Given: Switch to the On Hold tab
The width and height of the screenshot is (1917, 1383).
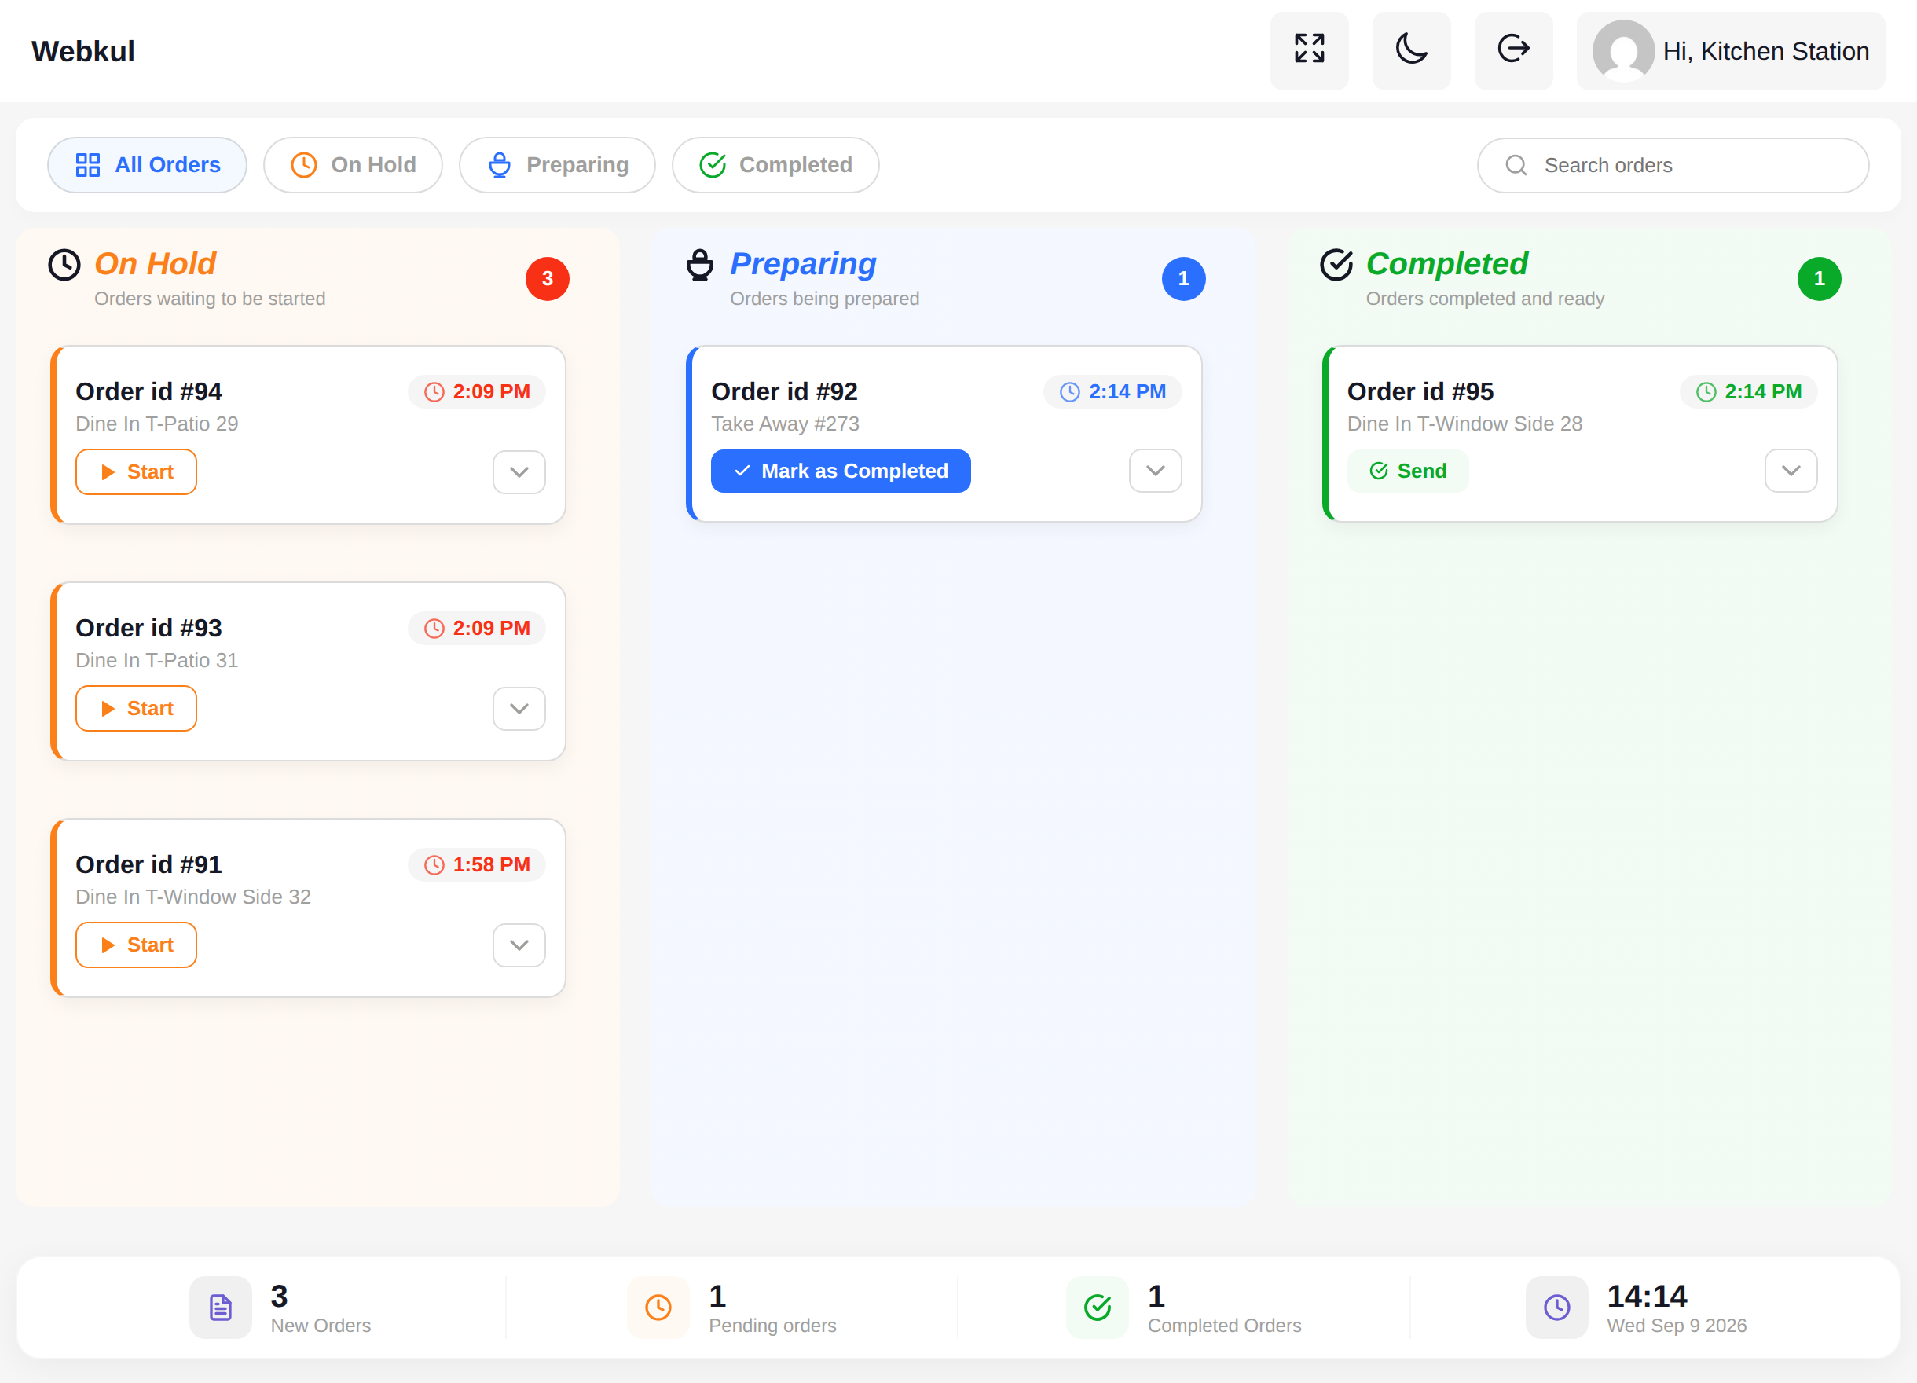Looking at the screenshot, I should (x=354, y=165).
